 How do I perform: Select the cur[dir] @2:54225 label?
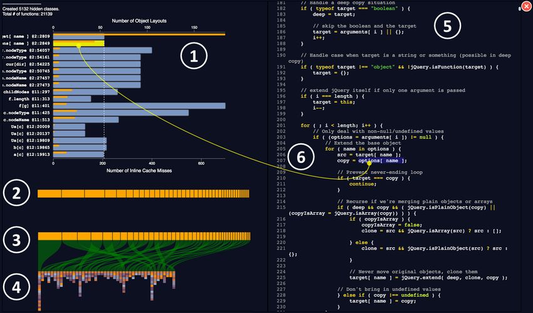tap(28, 64)
